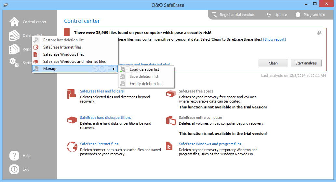
Task: Choose Empty deletion list
Action: pos(146,84)
